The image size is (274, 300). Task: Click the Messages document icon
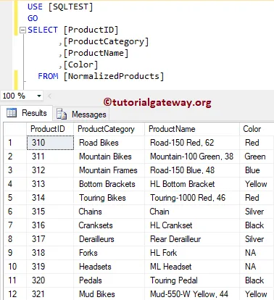coord(62,114)
